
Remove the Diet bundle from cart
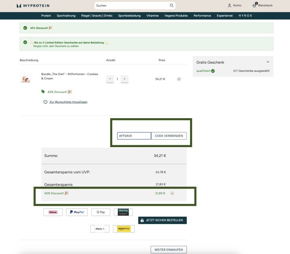tap(179, 79)
